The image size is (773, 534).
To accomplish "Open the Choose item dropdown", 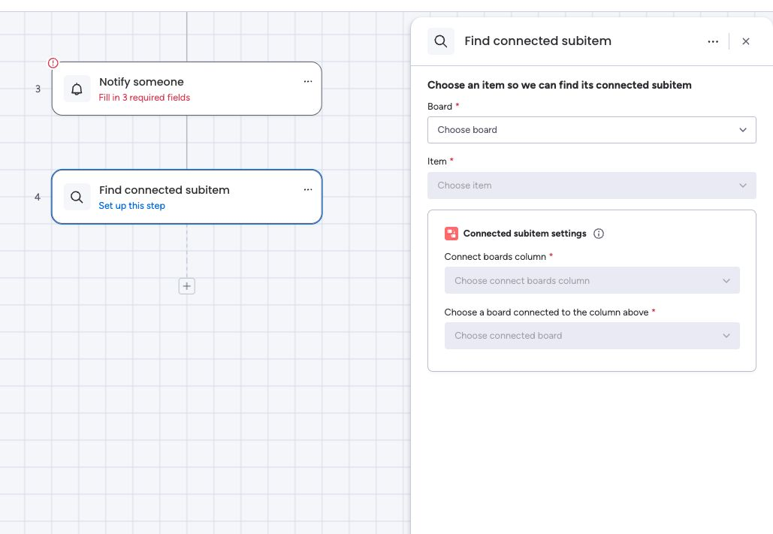I will pyautogui.click(x=592, y=186).
